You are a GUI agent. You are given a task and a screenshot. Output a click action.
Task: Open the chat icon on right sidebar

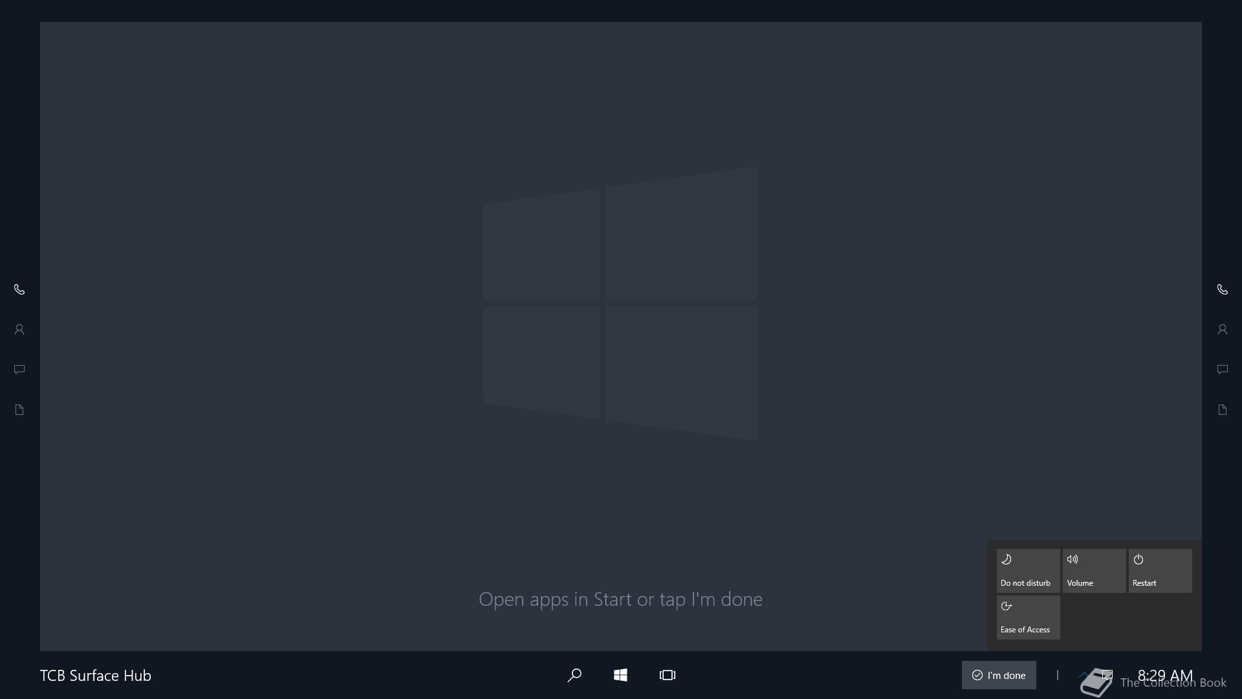pyautogui.click(x=1222, y=370)
